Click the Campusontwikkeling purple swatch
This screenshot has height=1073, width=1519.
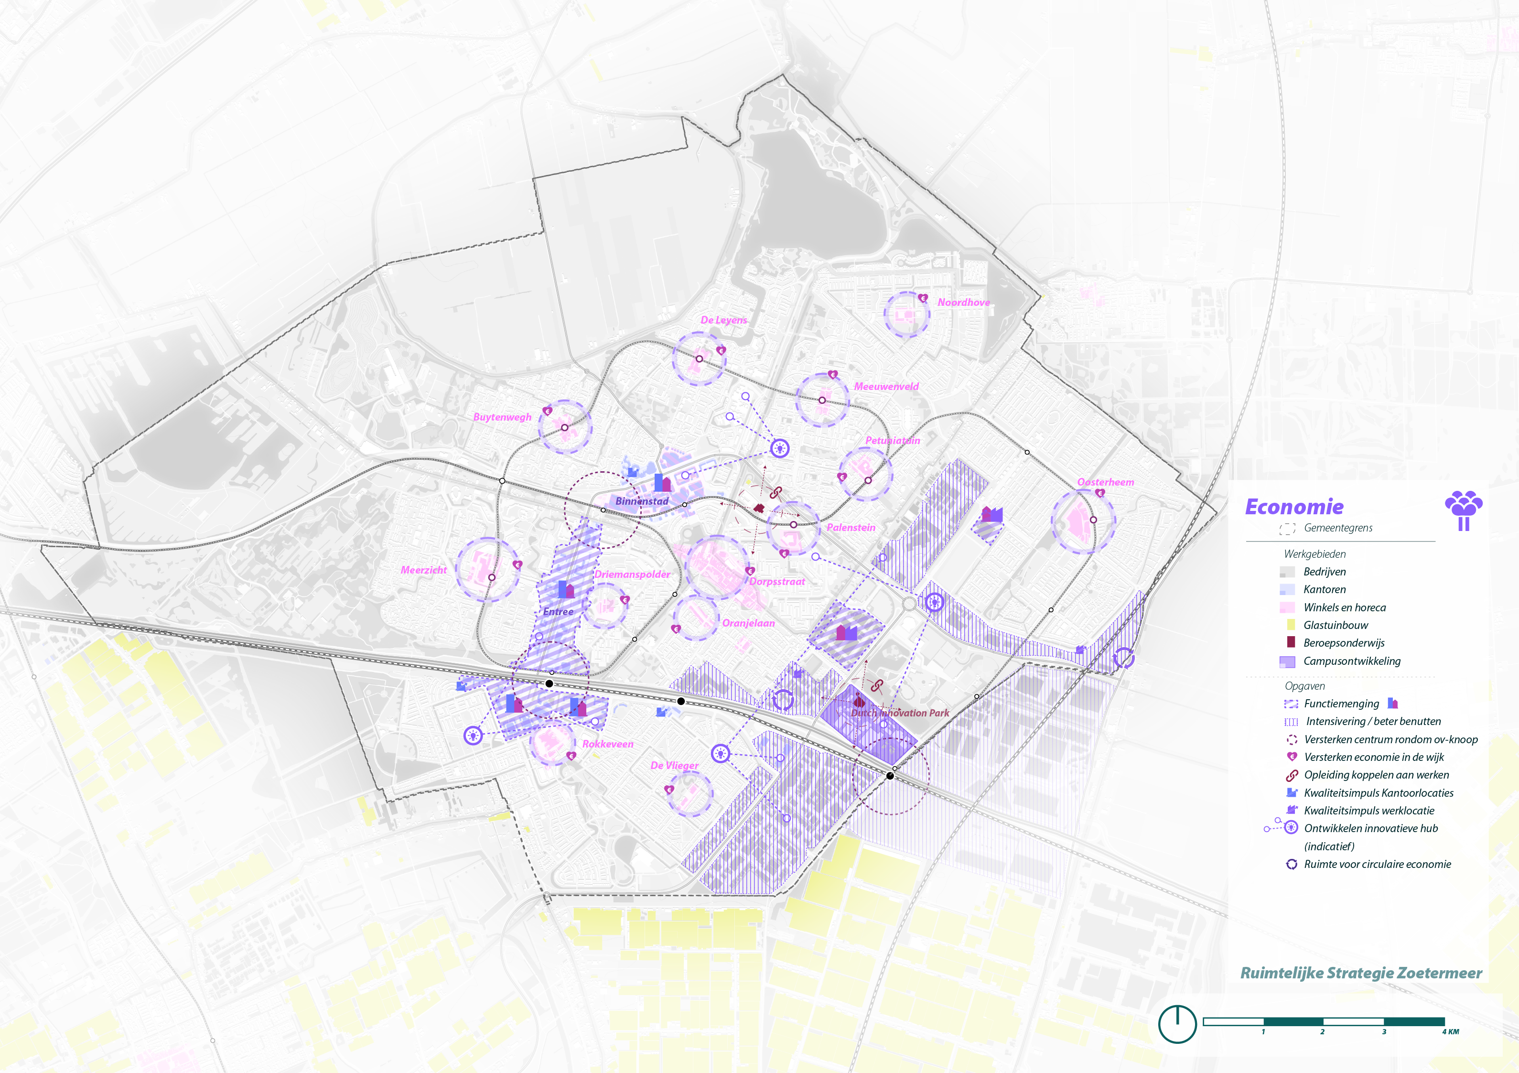(1287, 661)
